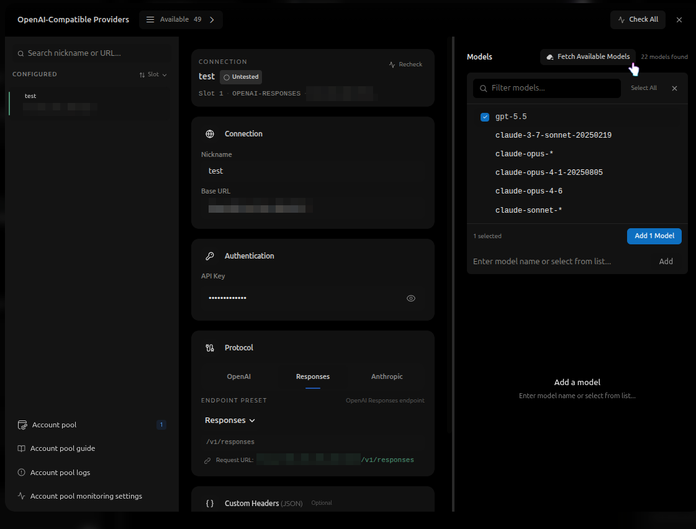Click the Check All button
This screenshot has width=696, height=529.
click(638, 19)
